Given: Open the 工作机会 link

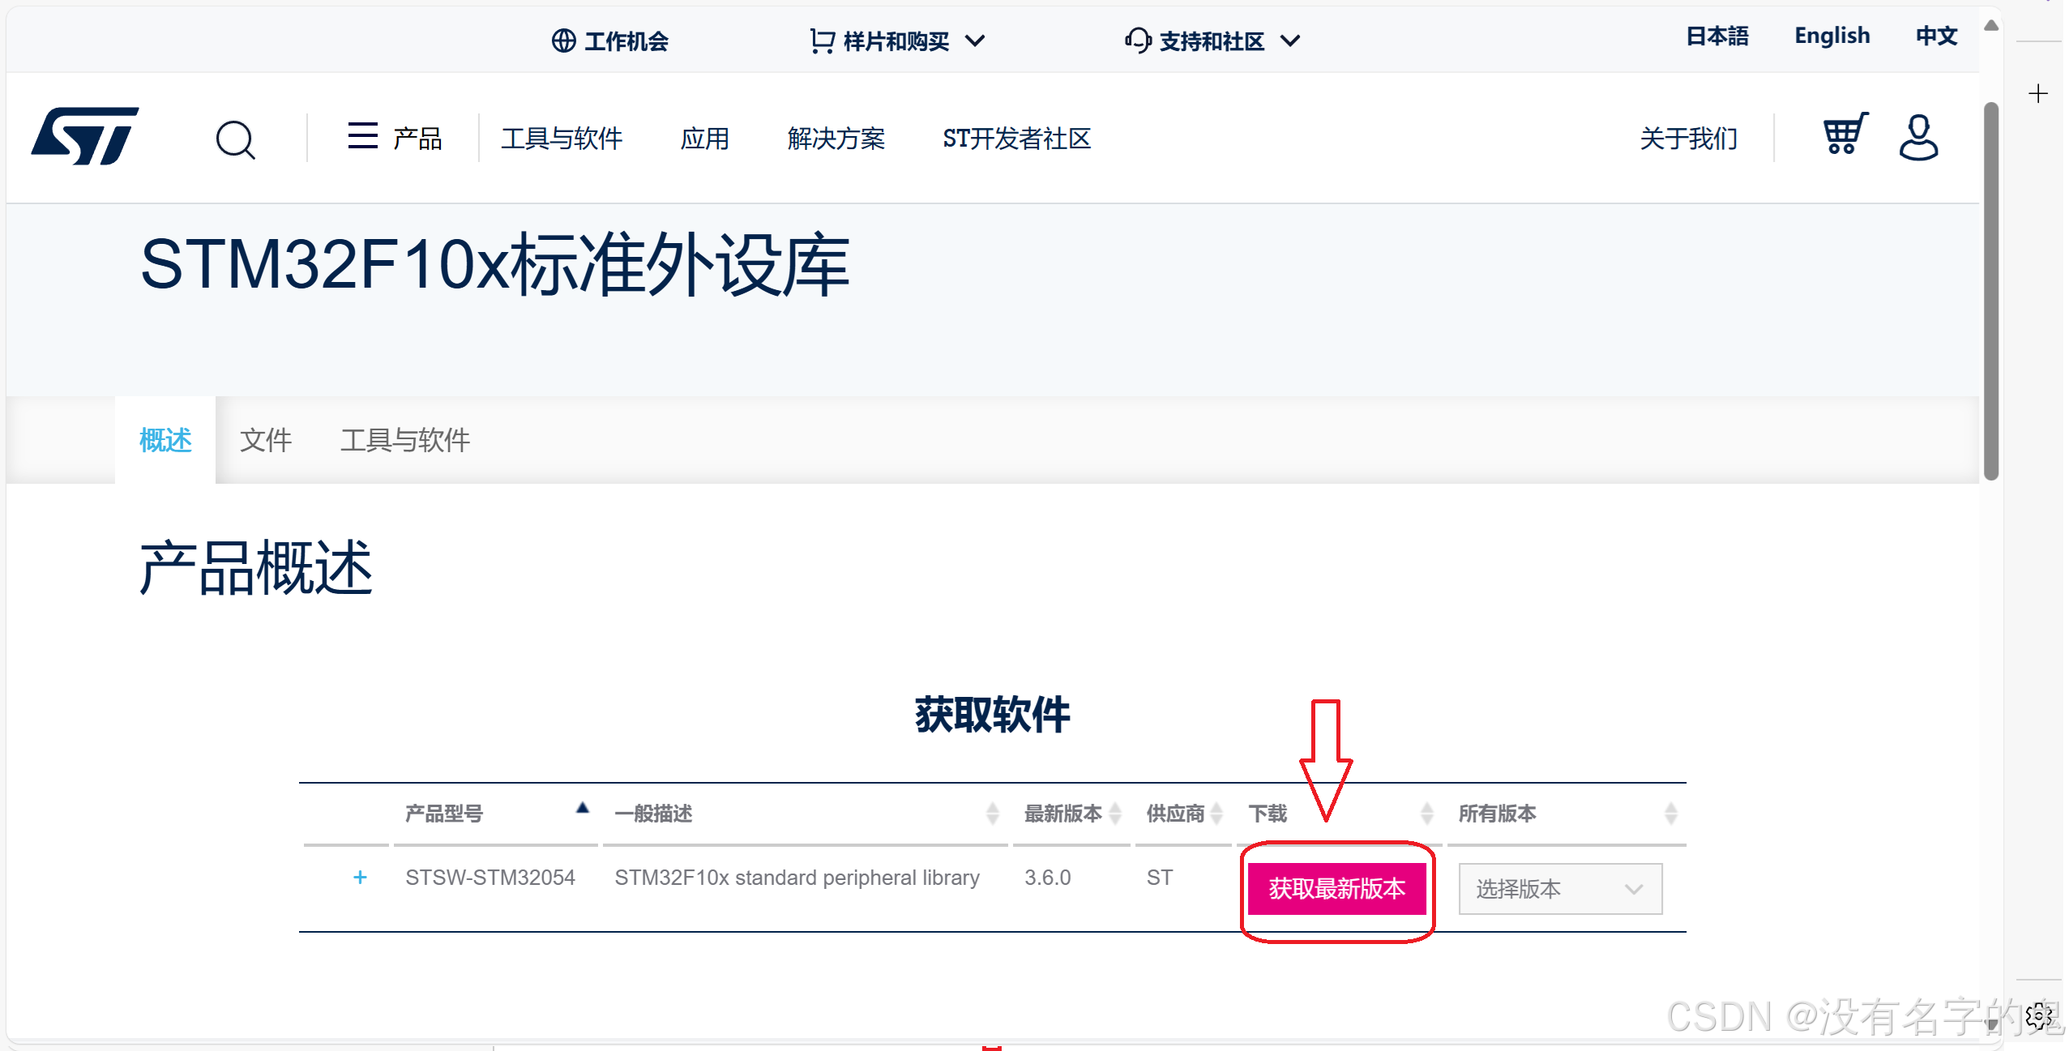Looking at the screenshot, I should pyautogui.click(x=626, y=41).
